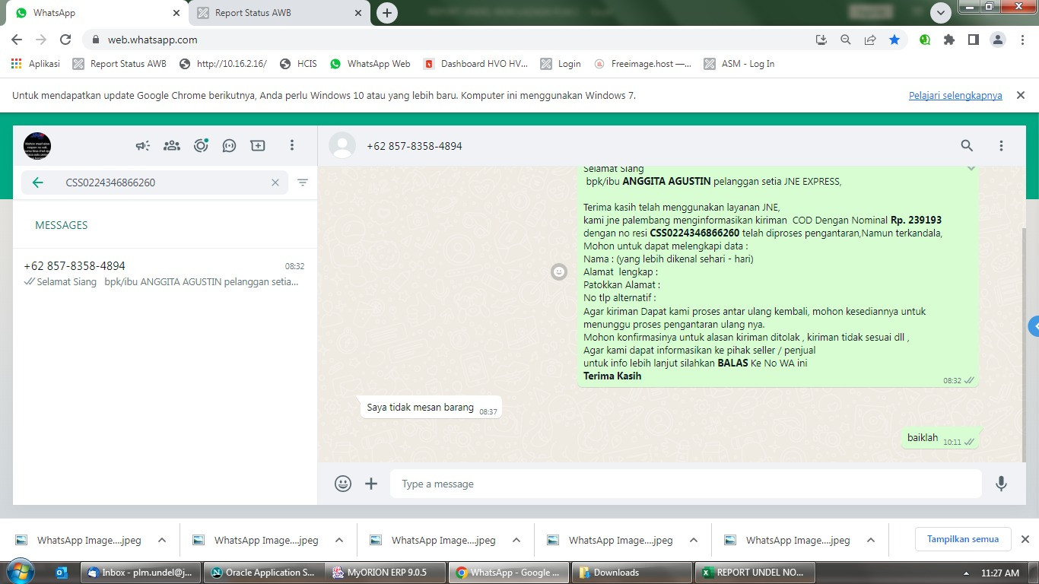Expand first WhatsApp Image download options
The image size is (1039, 584).
point(161,541)
